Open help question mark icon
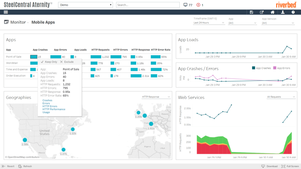 pyautogui.click(x=293, y=12)
